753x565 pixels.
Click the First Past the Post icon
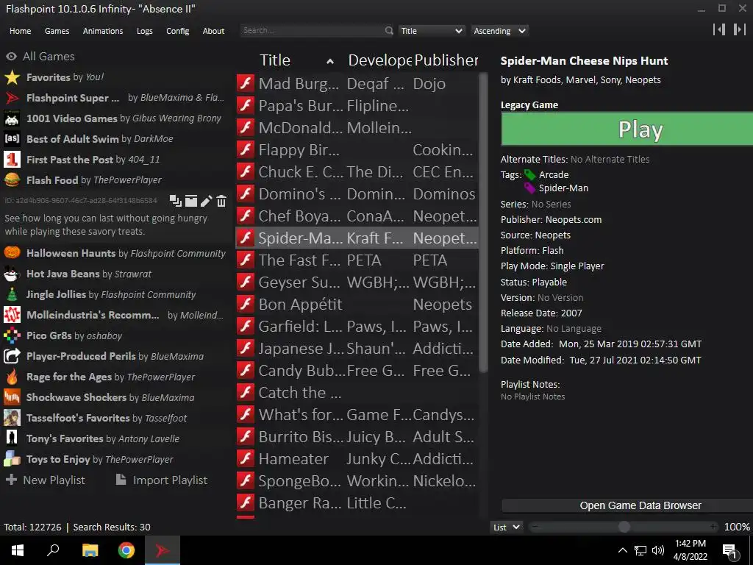click(x=12, y=160)
